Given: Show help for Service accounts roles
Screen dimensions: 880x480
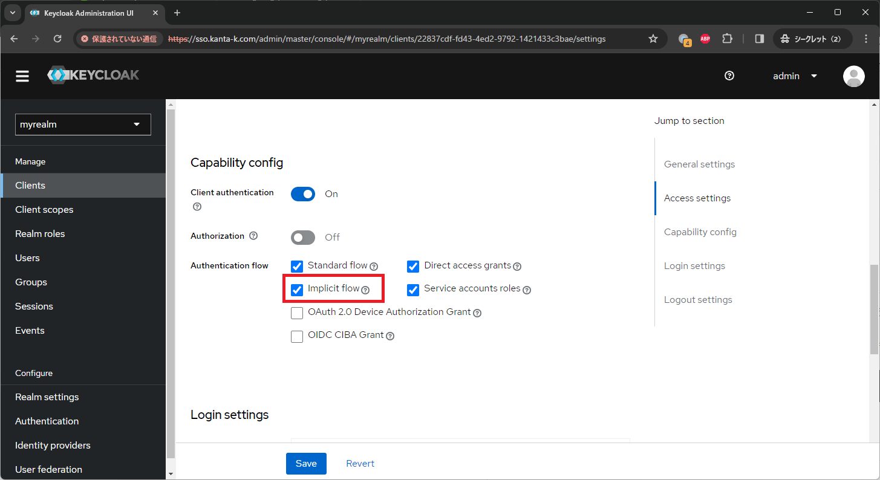Looking at the screenshot, I should tap(527, 290).
